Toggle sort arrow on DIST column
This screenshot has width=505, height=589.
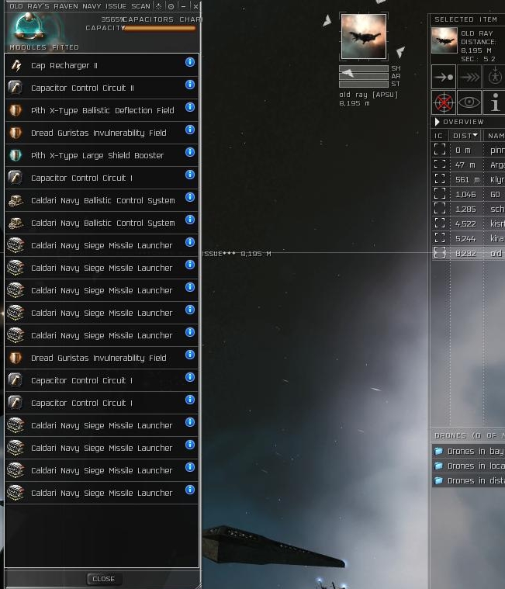[x=476, y=135]
